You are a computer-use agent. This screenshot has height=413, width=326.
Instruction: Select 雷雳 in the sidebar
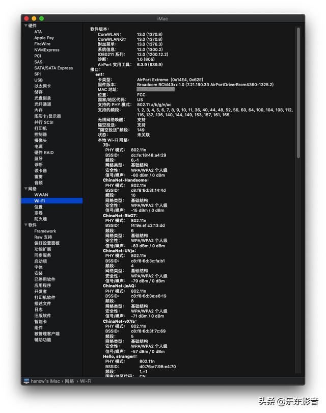[x=38, y=177]
